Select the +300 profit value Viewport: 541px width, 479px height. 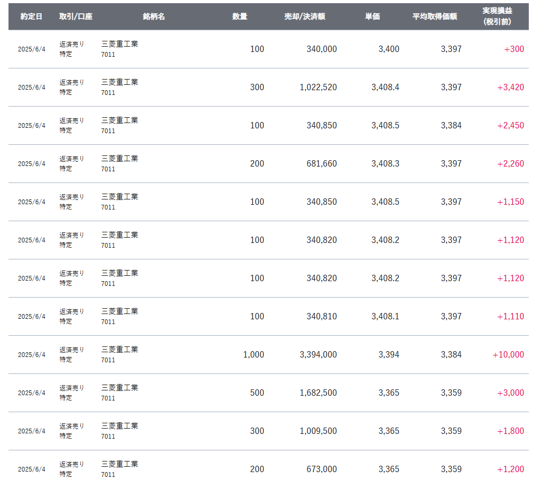[x=514, y=49]
